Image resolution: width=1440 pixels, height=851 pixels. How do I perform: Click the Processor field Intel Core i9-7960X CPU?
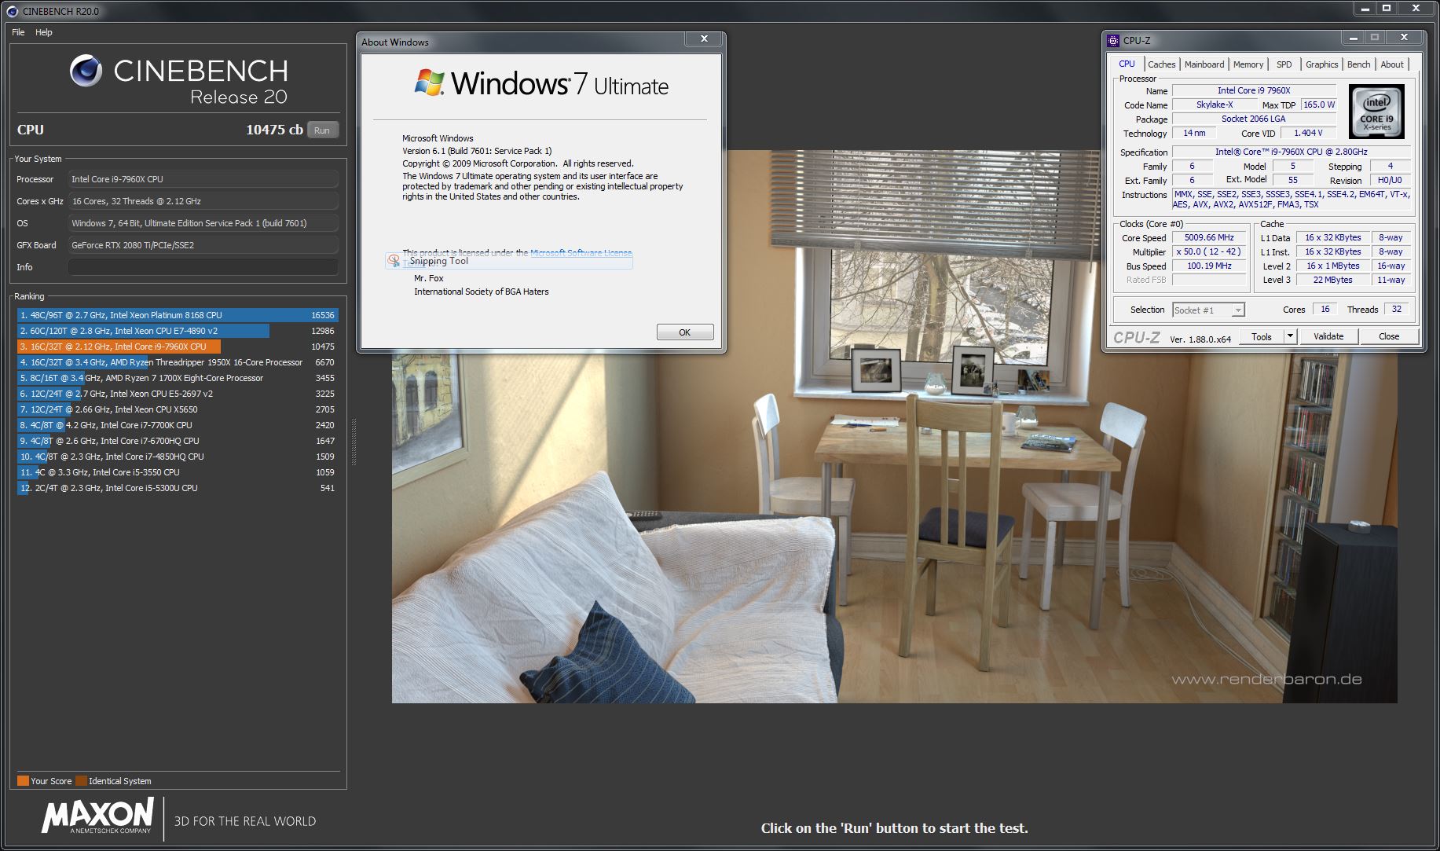[x=203, y=179]
